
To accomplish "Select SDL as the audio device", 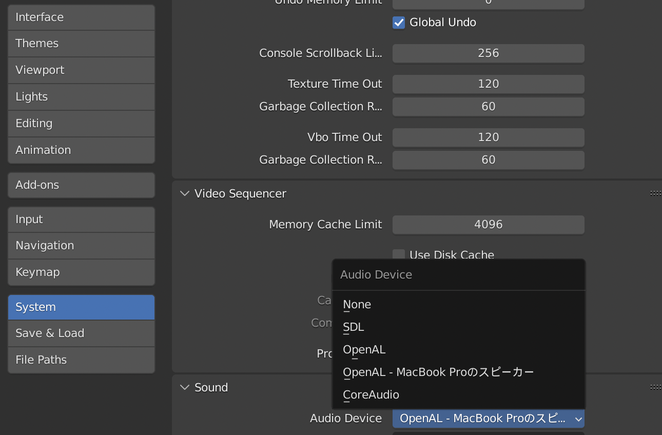I will coord(354,327).
